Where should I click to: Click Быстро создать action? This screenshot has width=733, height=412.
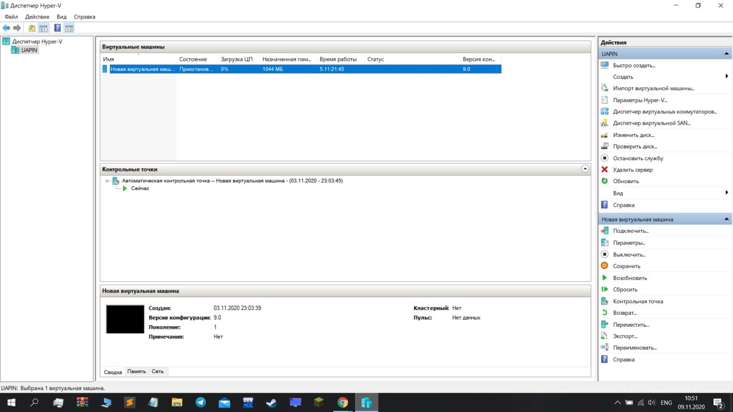point(634,65)
